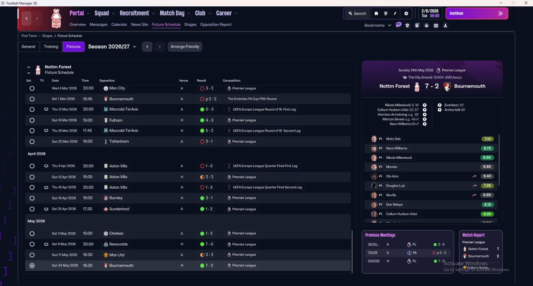Click the 26/10 previous meeting 2 - 5 row

[407, 244]
